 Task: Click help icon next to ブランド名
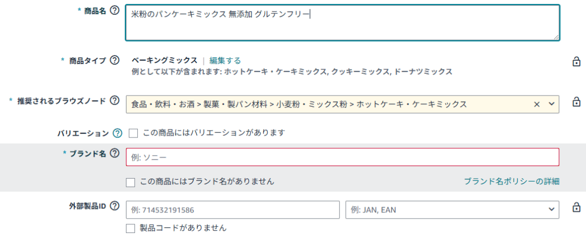coord(115,153)
